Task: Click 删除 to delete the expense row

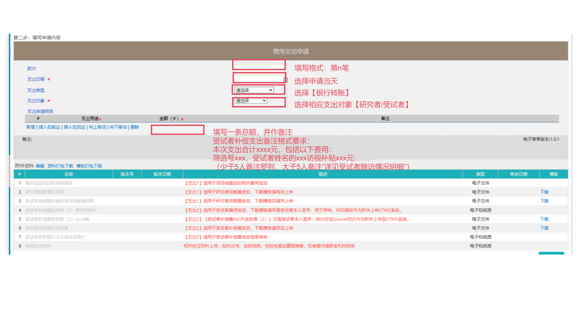Action: coord(135,127)
